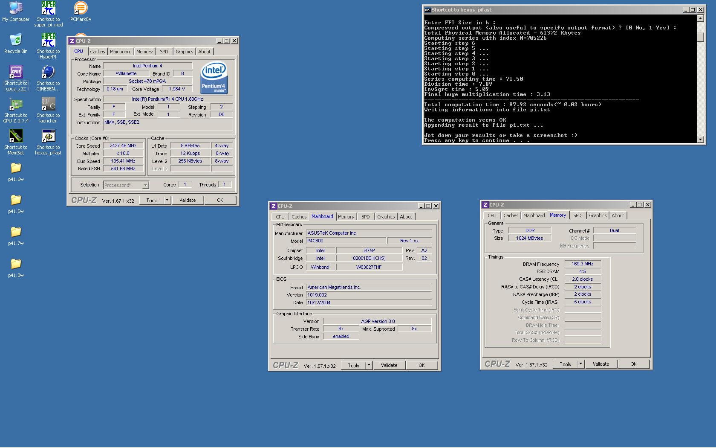Click console scrollbar down arrow
Screen dimensions: 716x448
(700, 140)
